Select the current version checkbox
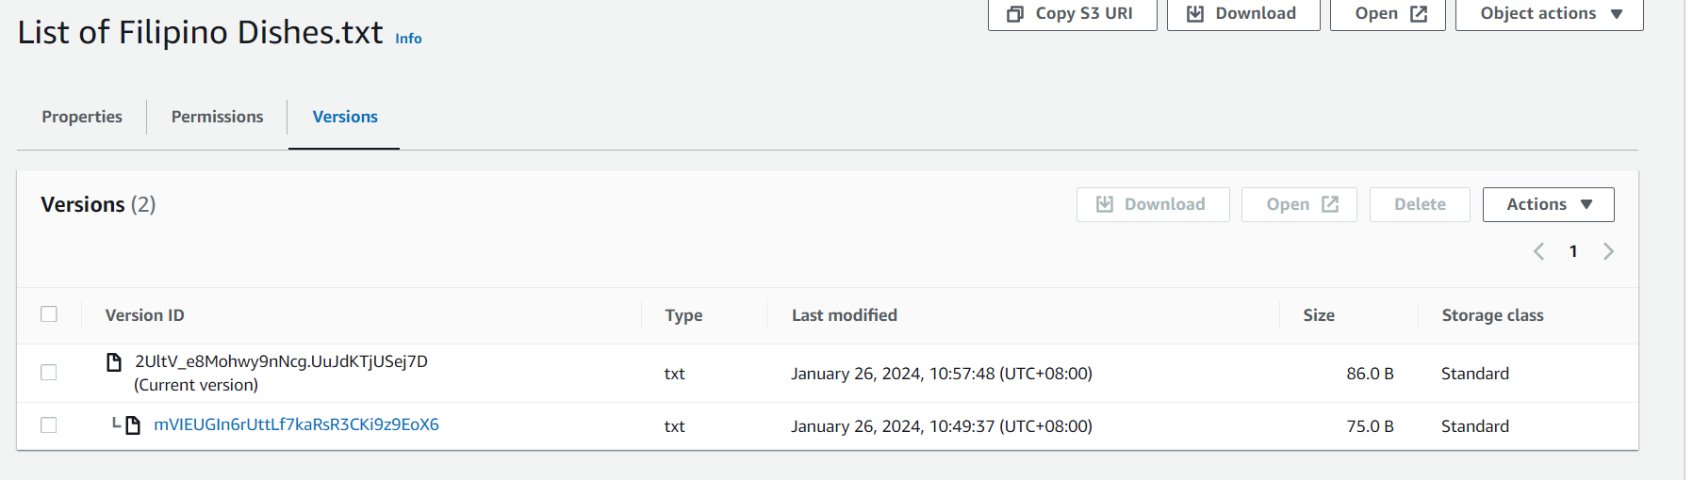The height and width of the screenshot is (480, 1693). click(49, 373)
